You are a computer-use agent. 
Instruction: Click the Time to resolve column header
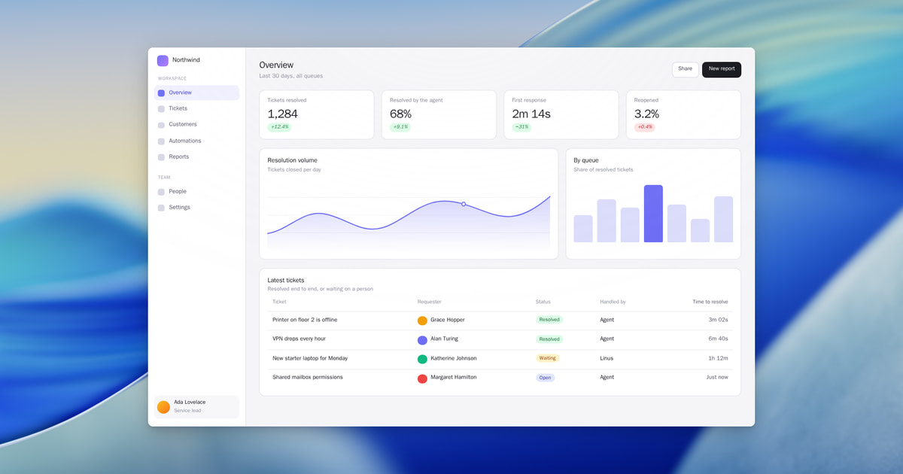[710, 302]
